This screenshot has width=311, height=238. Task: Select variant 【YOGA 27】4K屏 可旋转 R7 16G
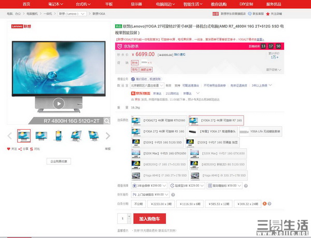216,120
